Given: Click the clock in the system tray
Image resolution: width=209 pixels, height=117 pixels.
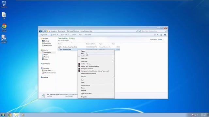Looking at the screenshot, I should pos(203,115).
